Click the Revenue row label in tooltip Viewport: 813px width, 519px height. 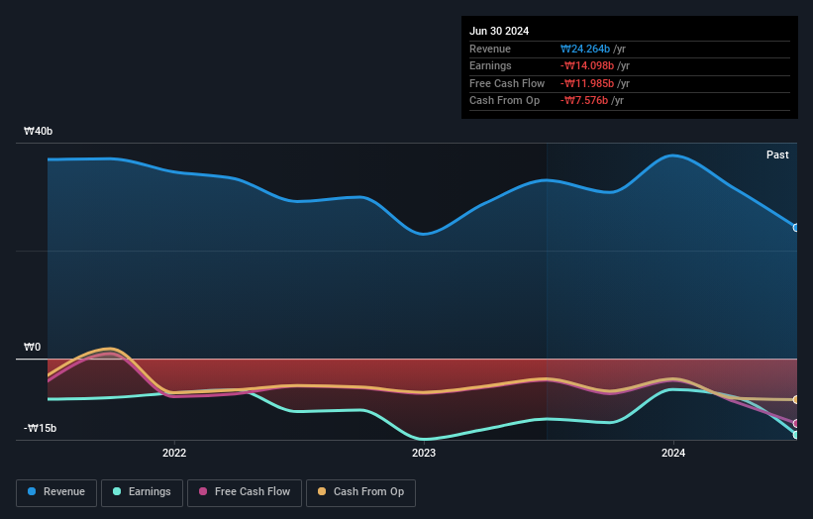[490, 49]
